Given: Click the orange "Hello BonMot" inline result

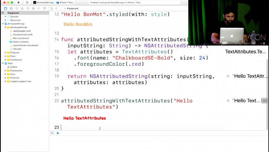Looking at the screenshot, I should [78, 24].
